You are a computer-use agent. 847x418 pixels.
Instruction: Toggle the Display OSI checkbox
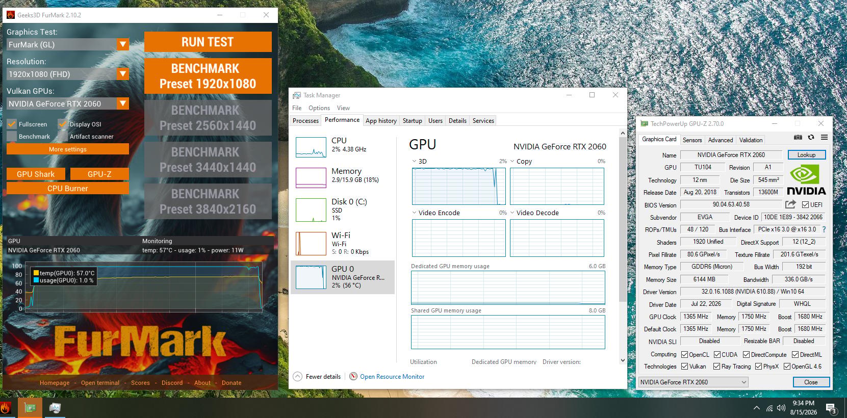pyautogui.click(x=63, y=124)
